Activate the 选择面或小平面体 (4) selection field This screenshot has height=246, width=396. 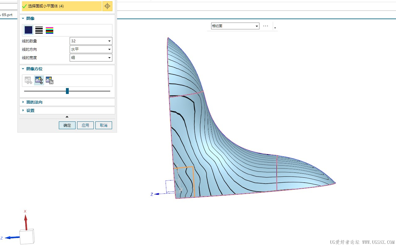tap(62, 6)
